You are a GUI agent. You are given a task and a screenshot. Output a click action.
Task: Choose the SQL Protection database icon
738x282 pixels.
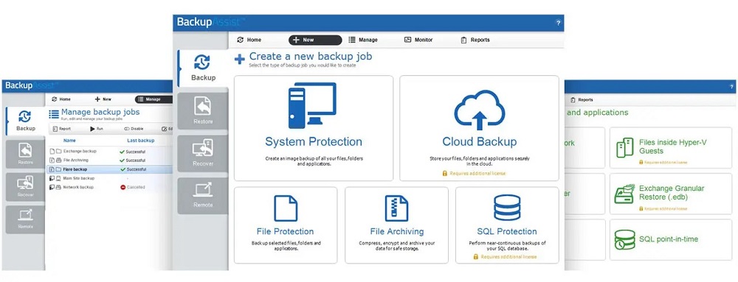[x=507, y=208]
